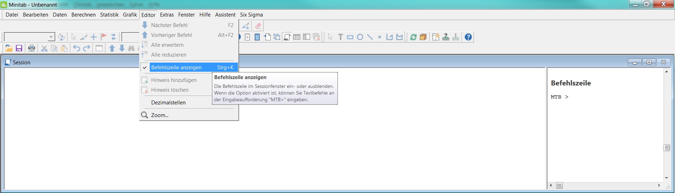Paste using the clipboard toolbar icon
The width and height of the screenshot is (675, 193).
(x=64, y=48)
